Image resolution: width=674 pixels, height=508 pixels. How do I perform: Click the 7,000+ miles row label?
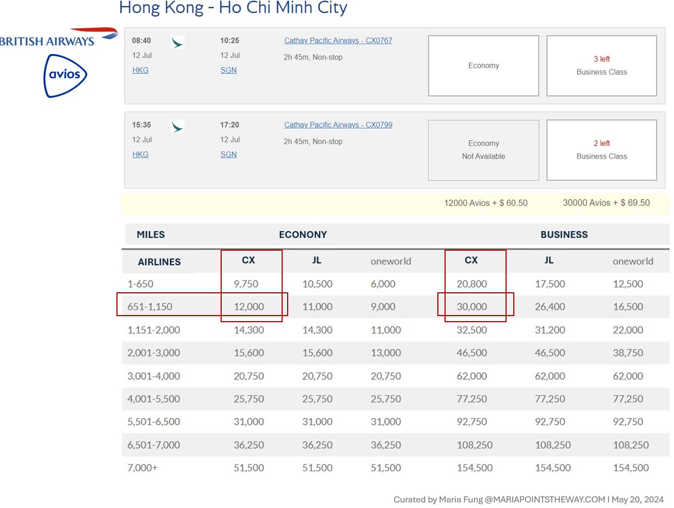pos(142,468)
